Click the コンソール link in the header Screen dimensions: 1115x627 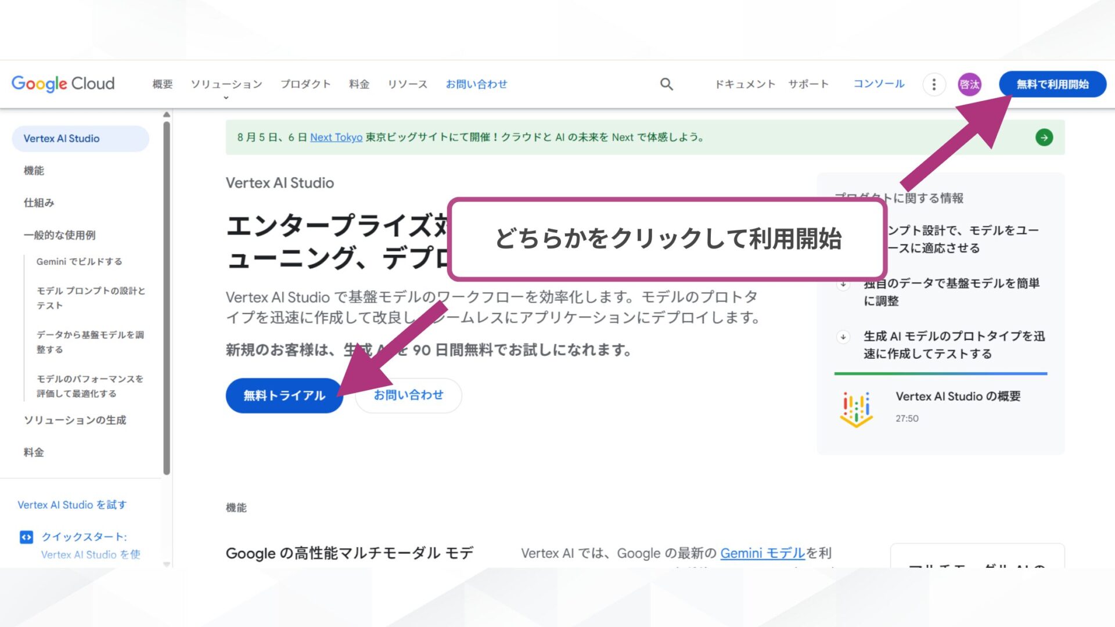pyautogui.click(x=878, y=84)
